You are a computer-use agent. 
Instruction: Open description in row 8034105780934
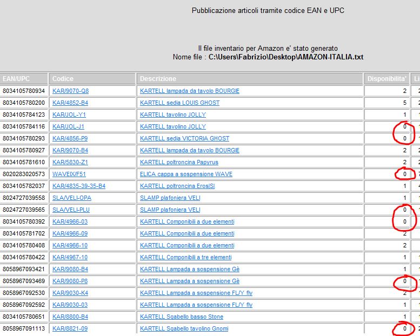pos(190,91)
